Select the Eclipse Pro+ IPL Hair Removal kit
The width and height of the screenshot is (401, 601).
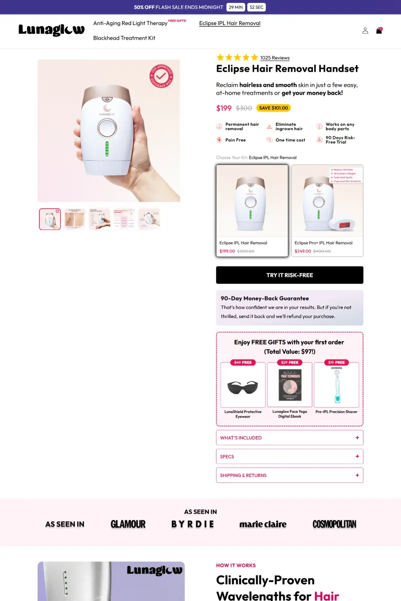point(327,211)
